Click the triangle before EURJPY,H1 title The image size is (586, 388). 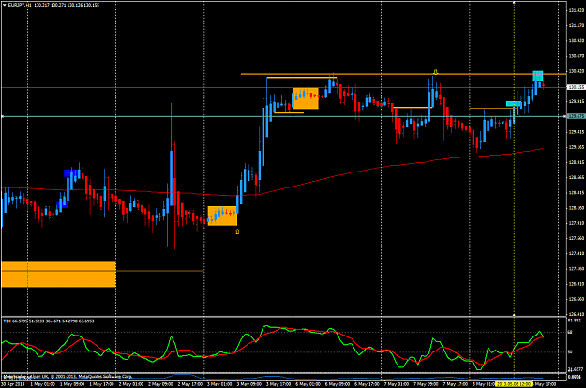pos(4,5)
